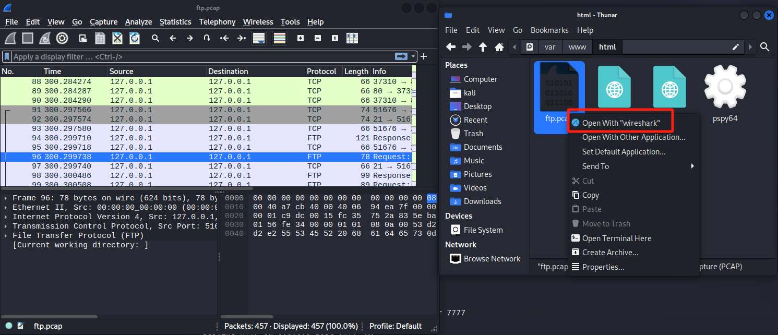Click the start capture shark fin icon
The height and width of the screenshot is (335, 778).
(10, 38)
